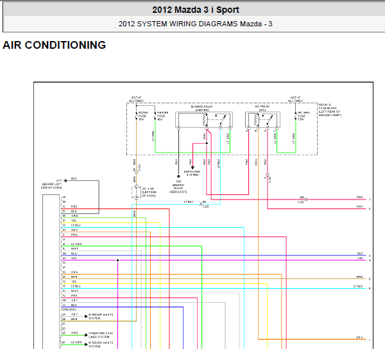Click the LT BLU label at right terminal 6
The height and width of the screenshot is (349, 385).
click(358, 286)
